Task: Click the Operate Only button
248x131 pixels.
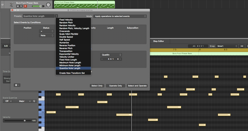Action: pos(116,86)
